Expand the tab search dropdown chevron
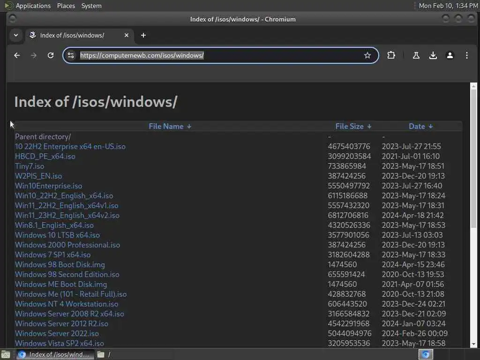The height and width of the screenshot is (360, 480). coord(16,35)
